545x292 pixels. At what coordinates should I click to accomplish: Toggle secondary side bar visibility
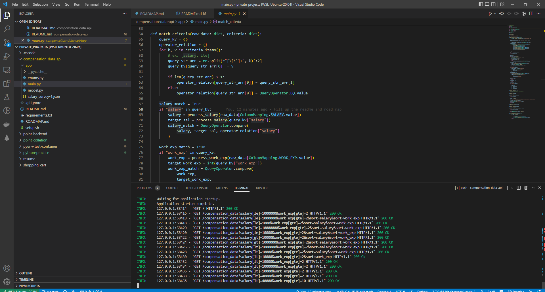pos(494,4)
